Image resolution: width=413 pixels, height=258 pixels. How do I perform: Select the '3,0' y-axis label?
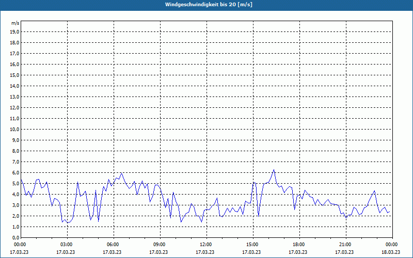tap(15, 205)
